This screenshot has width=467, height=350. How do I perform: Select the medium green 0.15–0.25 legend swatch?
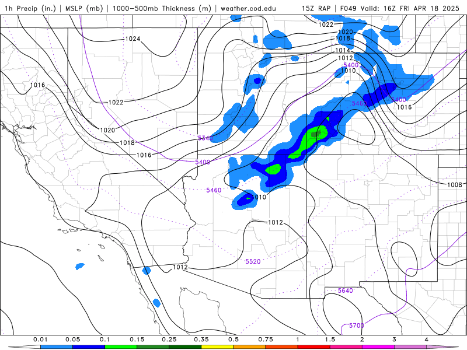pyautogui.click(x=153, y=347)
